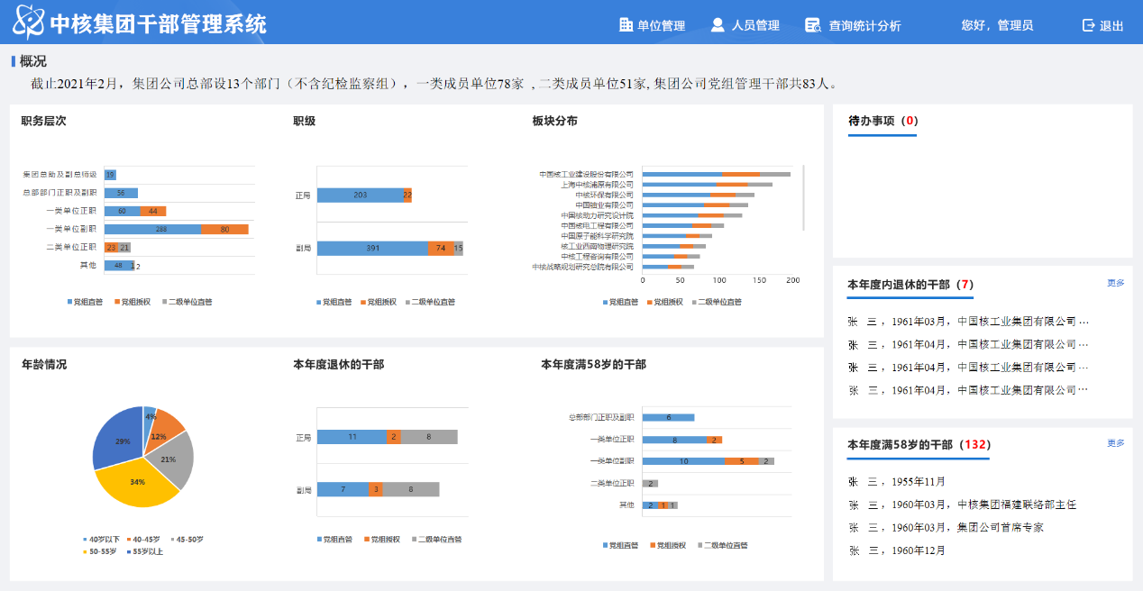
Task: Click the 10 bar for 一类单位副职 满58岁
Action: click(x=683, y=461)
